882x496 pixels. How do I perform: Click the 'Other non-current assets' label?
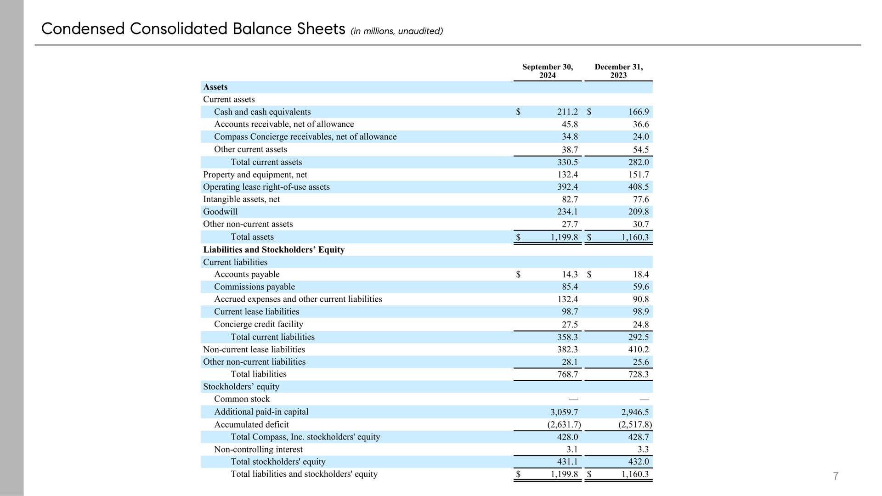click(248, 224)
